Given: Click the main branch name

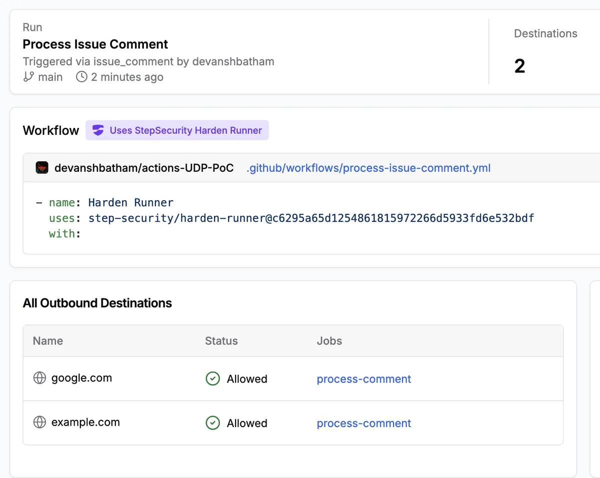Looking at the screenshot, I should (50, 77).
